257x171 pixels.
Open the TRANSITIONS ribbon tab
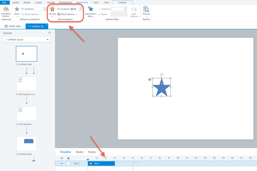click(x=65, y=3)
